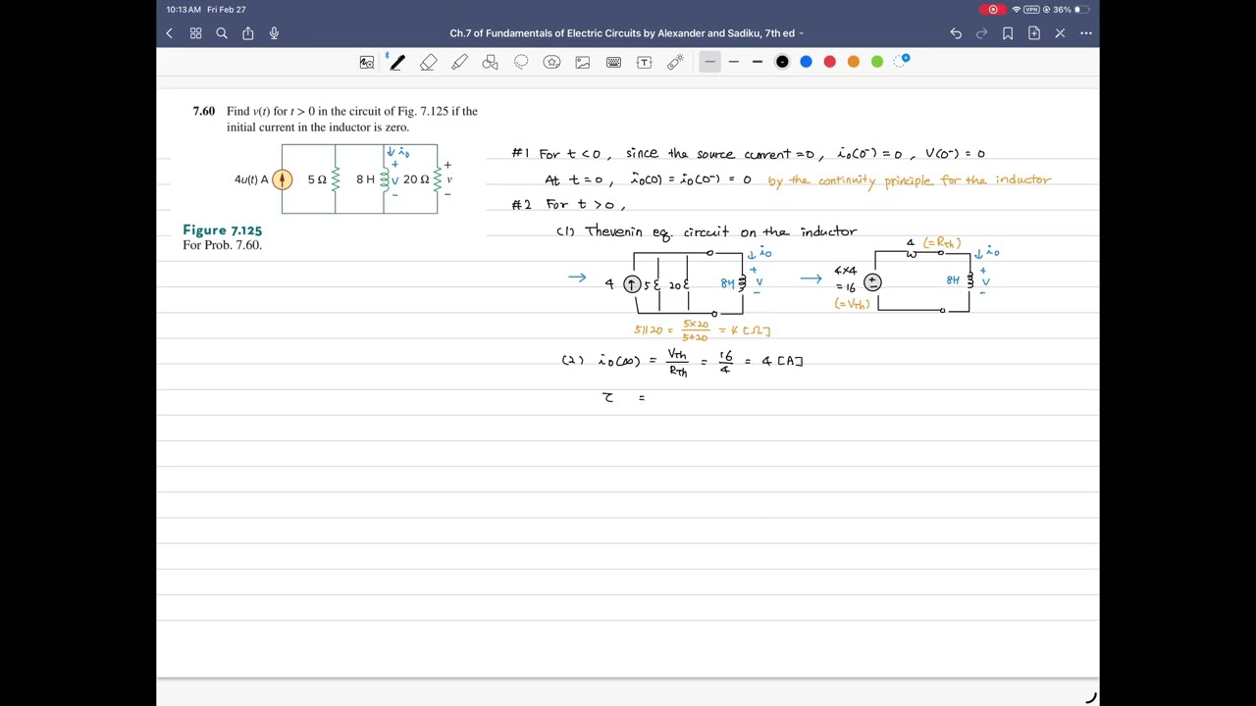Choose the thin stroke width
1256x706 pixels.
click(709, 62)
